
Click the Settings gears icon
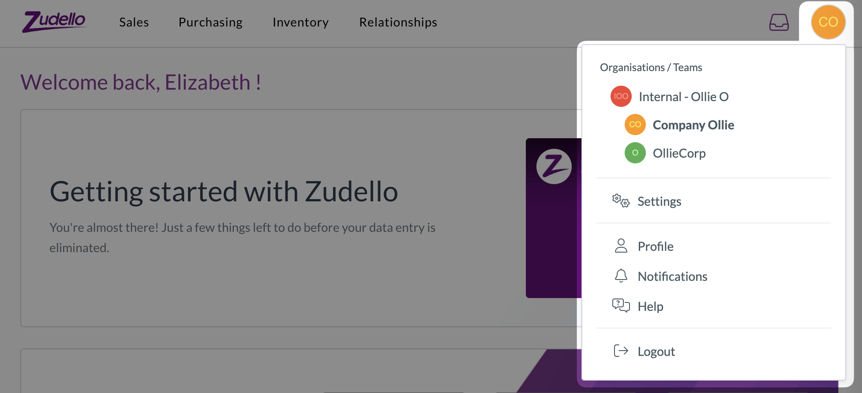tap(621, 201)
